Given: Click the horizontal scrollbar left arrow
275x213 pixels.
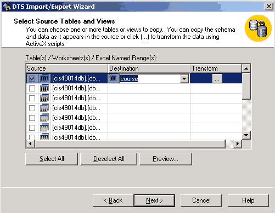Looking at the screenshot, I should 30,144.
